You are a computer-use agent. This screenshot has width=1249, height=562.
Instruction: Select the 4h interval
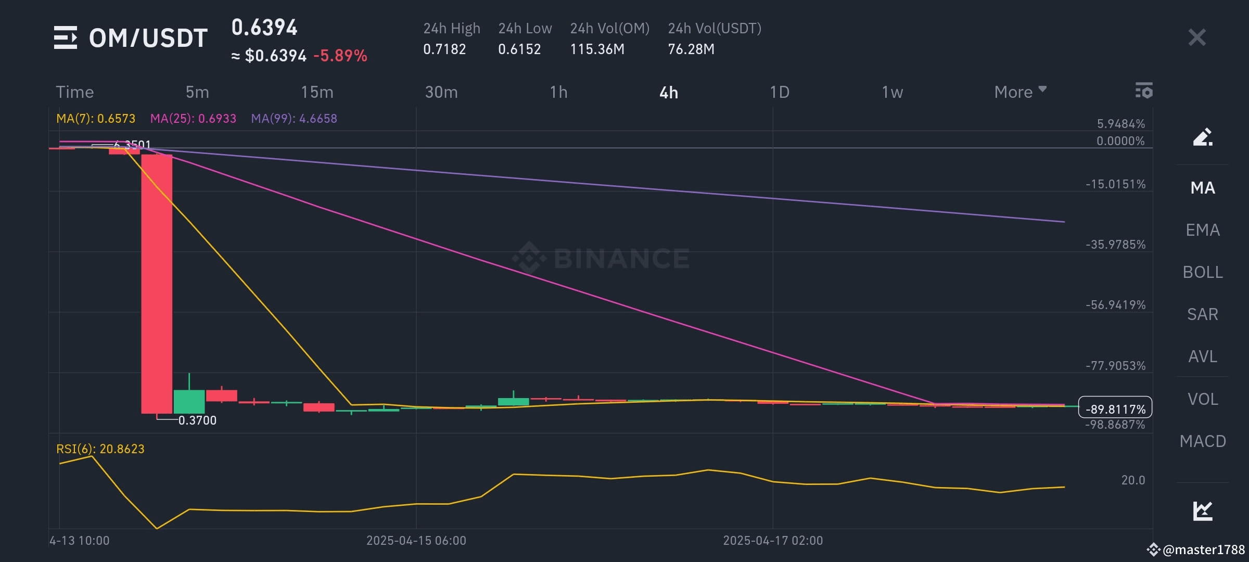pyautogui.click(x=669, y=93)
